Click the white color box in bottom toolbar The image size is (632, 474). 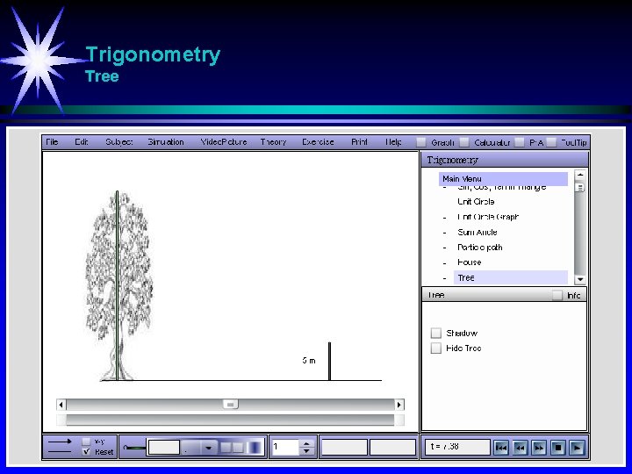pos(163,448)
